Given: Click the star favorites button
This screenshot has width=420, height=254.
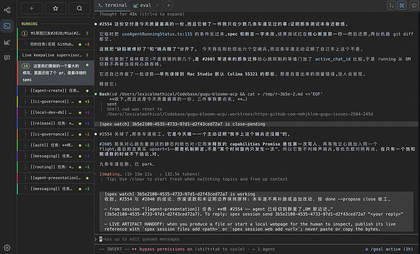Looking at the screenshot, I should 55,9.
